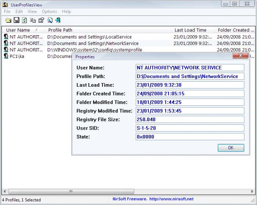Screen dimensions: 257x205
Task: Click the Save floppy disk toolbar icon
Action: [17, 20]
